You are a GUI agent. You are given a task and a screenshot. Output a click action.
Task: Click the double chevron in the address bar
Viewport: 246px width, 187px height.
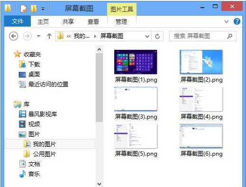[69, 37]
